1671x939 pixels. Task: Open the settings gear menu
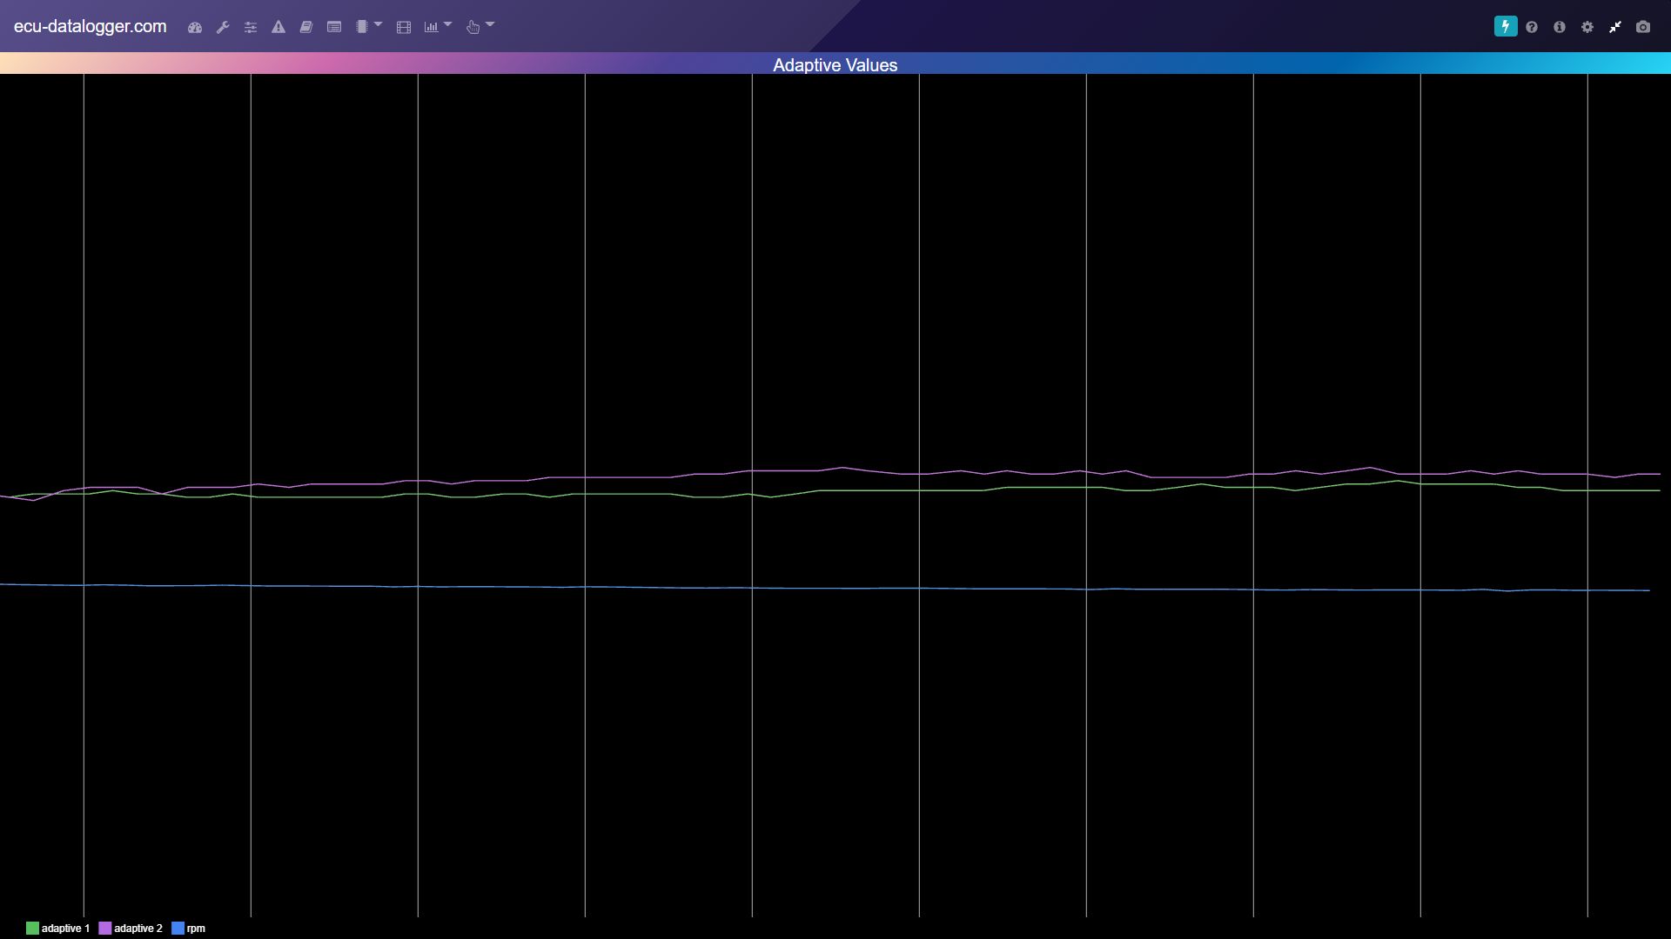[x=1587, y=27]
